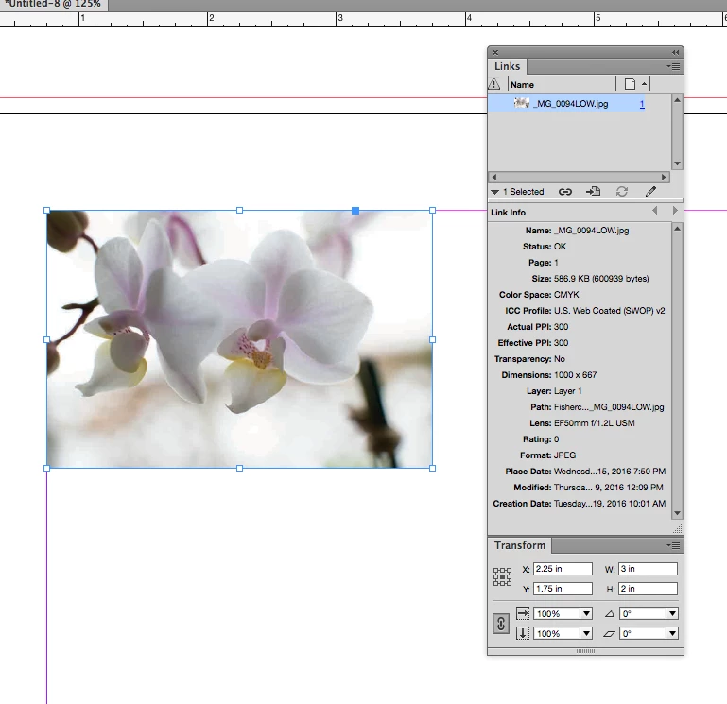Click the sort arrow in Links header
The image size is (727, 704).
point(644,84)
